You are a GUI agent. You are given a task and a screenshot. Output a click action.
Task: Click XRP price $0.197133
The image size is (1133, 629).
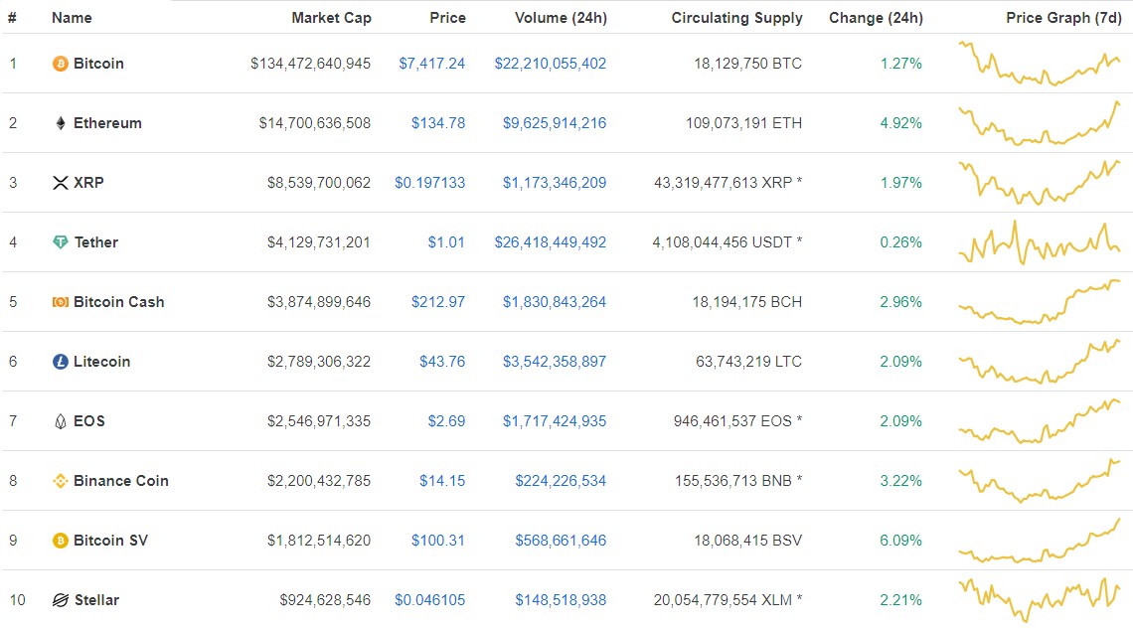point(430,183)
